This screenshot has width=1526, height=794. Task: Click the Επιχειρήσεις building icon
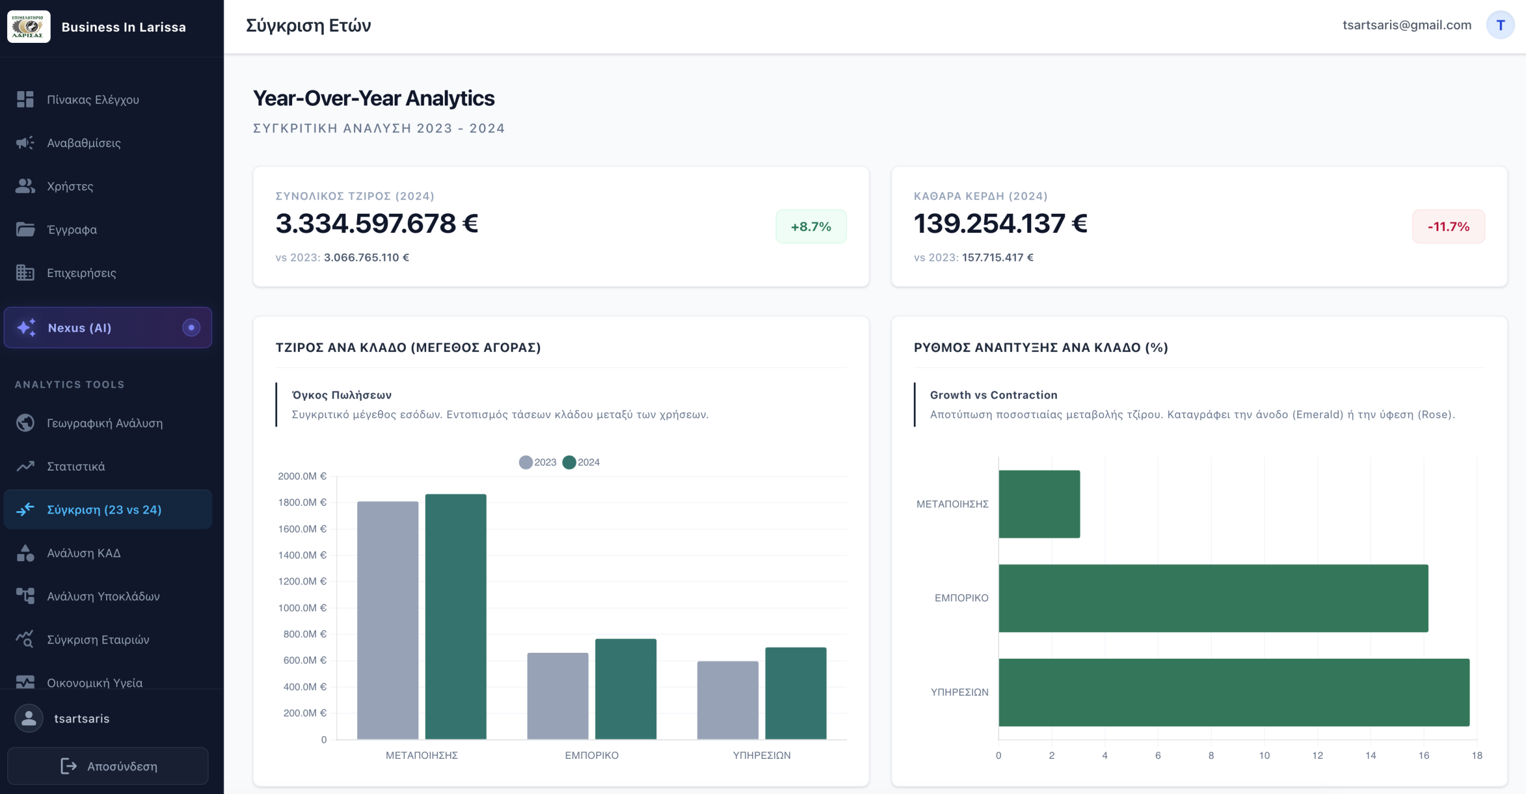[x=25, y=273]
